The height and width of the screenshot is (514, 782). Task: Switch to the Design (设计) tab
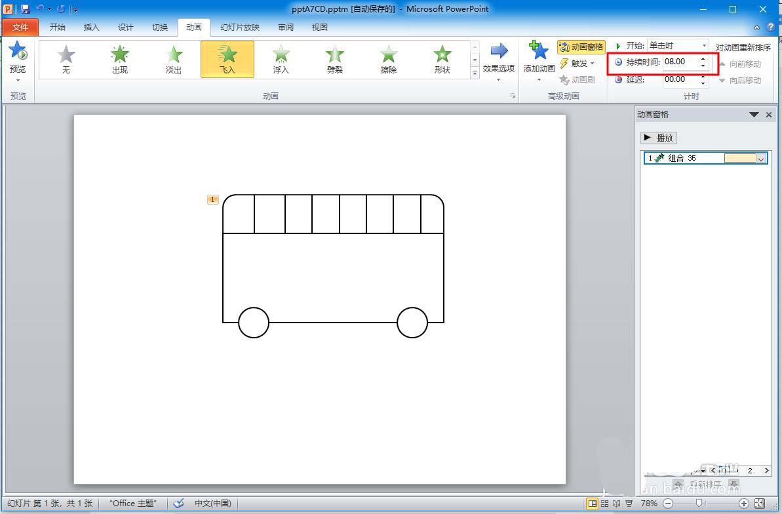126,27
